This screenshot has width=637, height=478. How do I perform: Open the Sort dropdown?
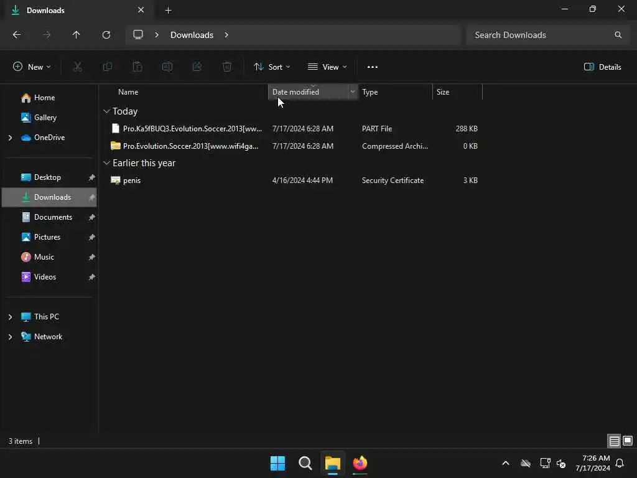coord(272,67)
